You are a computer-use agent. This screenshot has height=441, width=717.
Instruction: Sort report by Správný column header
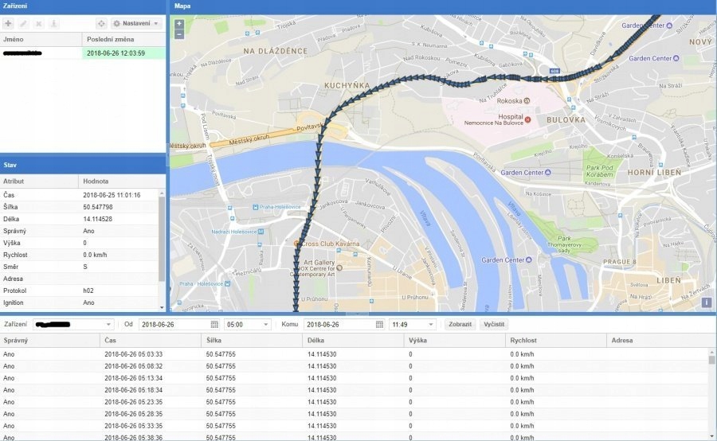50,341
